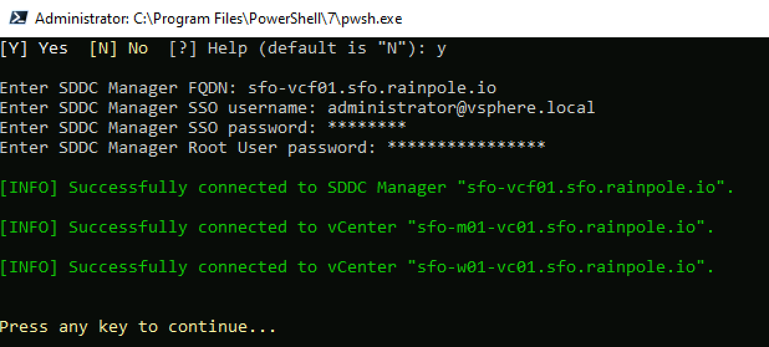
Task: Click the administrator@vsphere.local username value
Action: (461, 108)
